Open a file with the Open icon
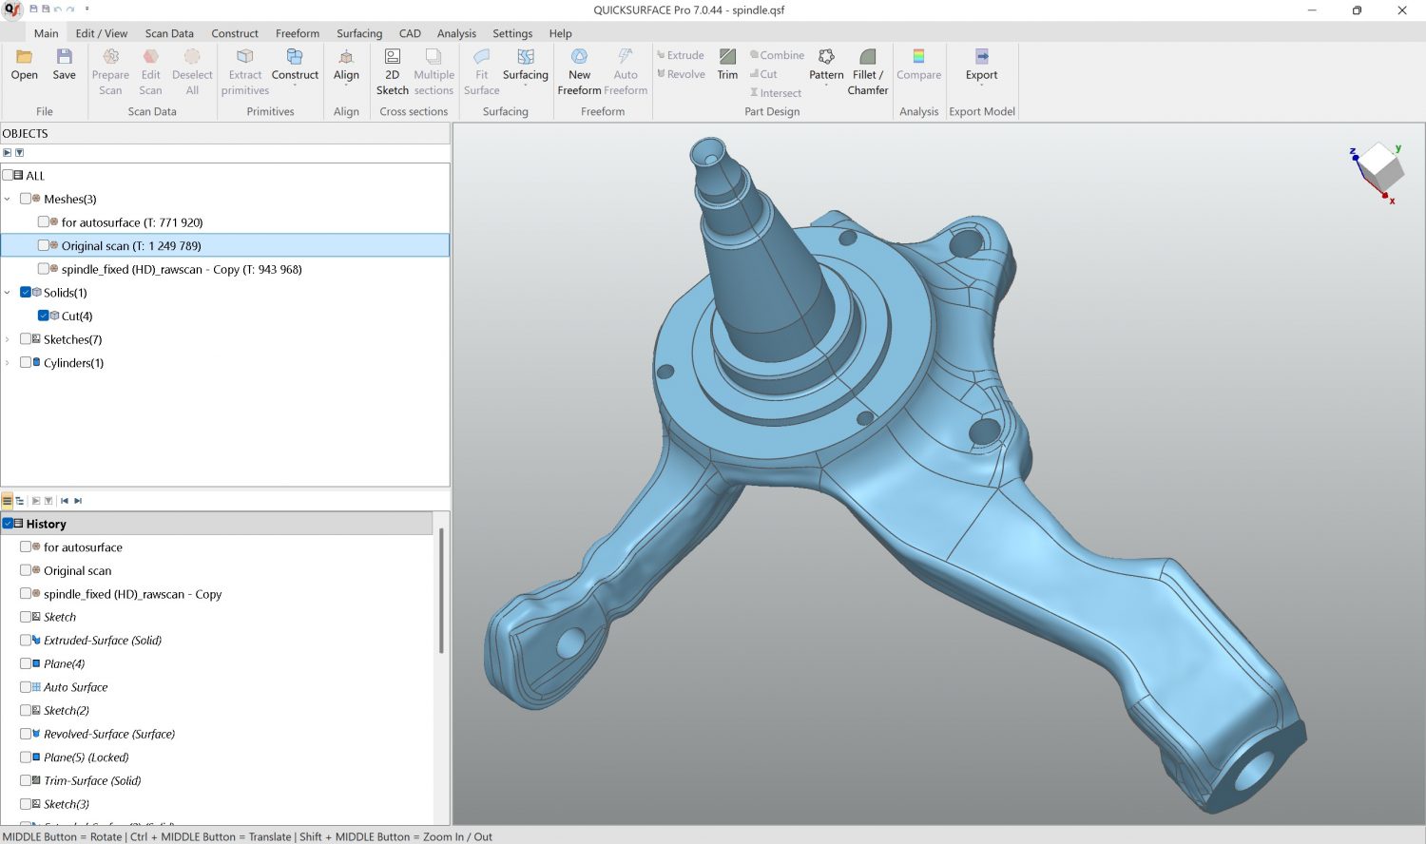Image resolution: width=1426 pixels, height=844 pixels. [25, 58]
